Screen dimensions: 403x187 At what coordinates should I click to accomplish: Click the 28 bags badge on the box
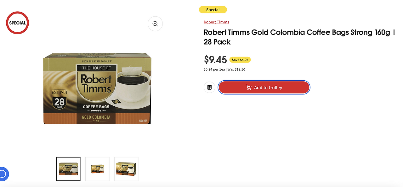pyautogui.click(x=60, y=102)
